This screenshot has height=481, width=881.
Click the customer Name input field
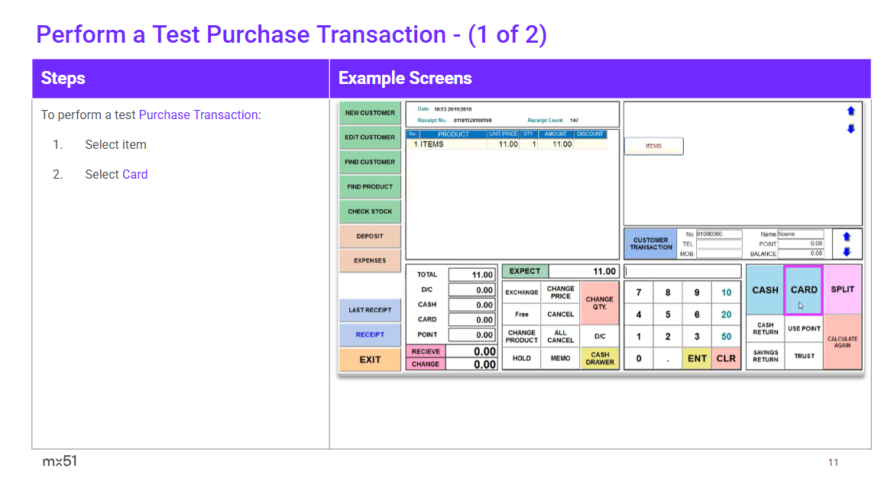(x=800, y=234)
